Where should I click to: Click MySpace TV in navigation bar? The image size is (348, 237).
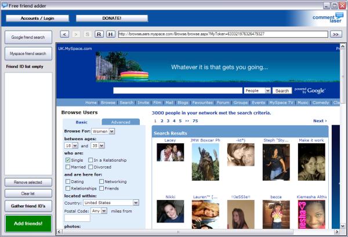(281, 103)
